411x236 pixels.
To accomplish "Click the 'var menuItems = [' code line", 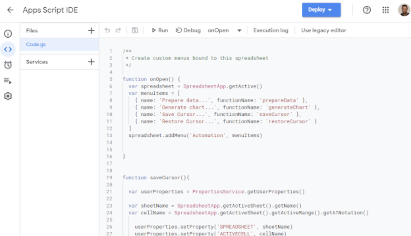I will tap(154, 93).
